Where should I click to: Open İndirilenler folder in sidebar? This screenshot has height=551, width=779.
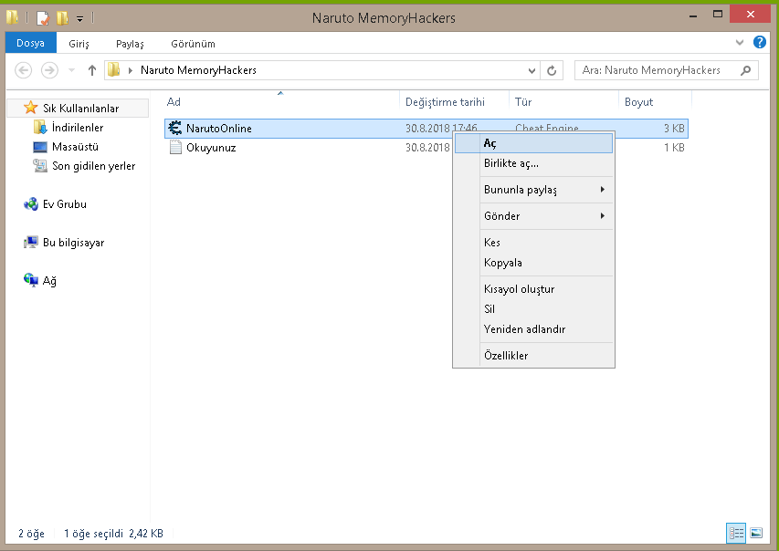pos(78,128)
